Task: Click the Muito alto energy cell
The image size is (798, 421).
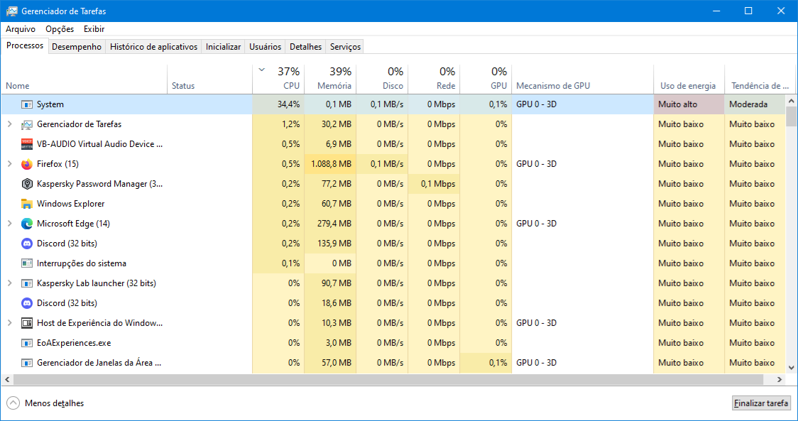Action: pyautogui.click(x=689, y=104)
